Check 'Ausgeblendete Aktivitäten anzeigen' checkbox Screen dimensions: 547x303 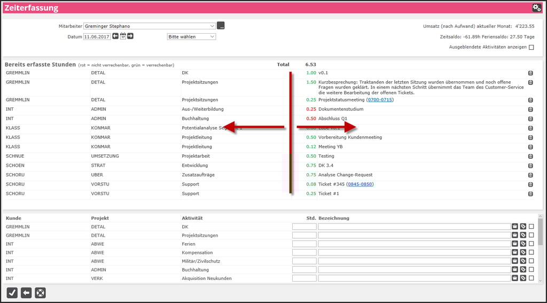(531, 47)
